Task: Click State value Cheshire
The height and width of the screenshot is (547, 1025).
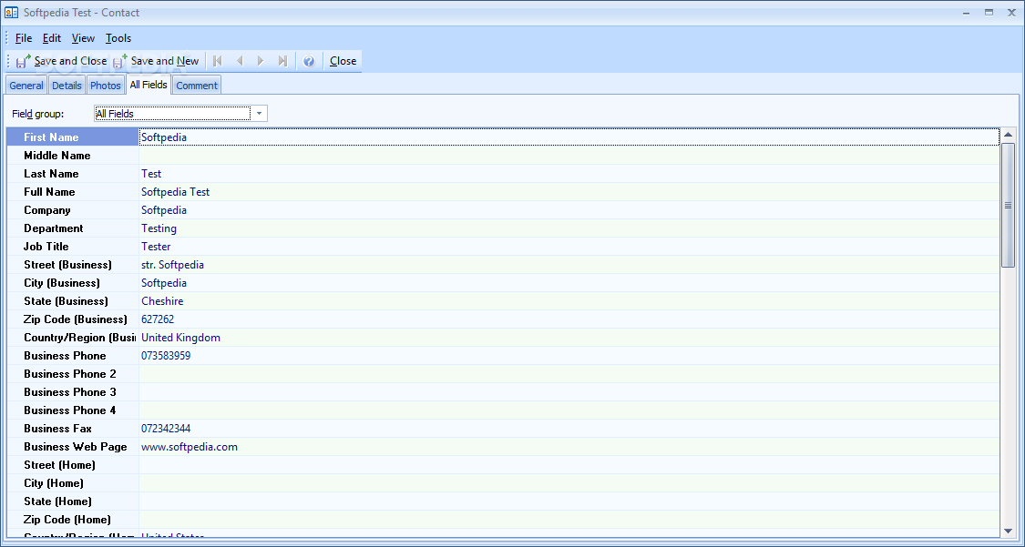Action: [x=569, y=301]
